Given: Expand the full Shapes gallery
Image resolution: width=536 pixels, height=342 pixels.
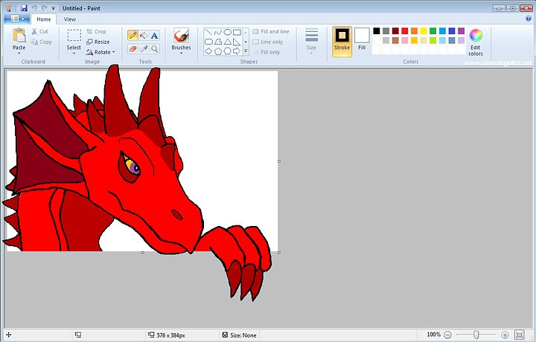Looking at the screenshot, I should [246, 51].
